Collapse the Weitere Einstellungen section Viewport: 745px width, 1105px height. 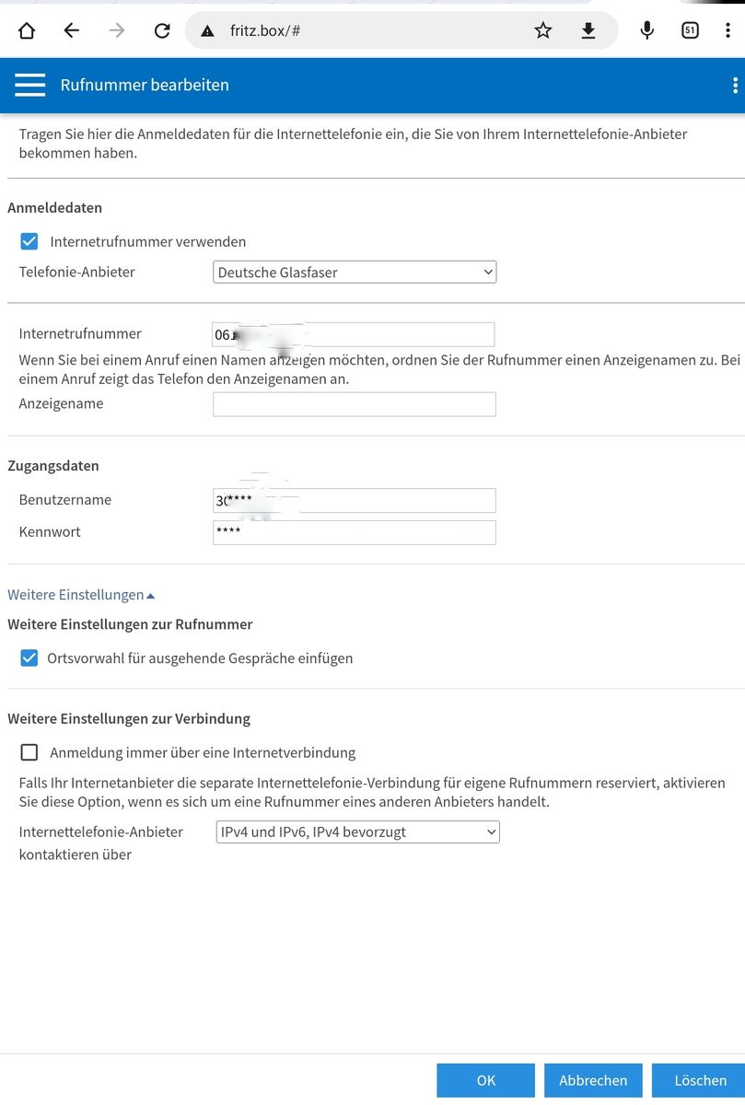tap(81, 595)
